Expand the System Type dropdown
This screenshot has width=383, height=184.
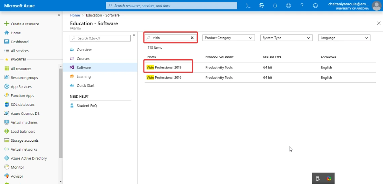[x=286, y=38]
